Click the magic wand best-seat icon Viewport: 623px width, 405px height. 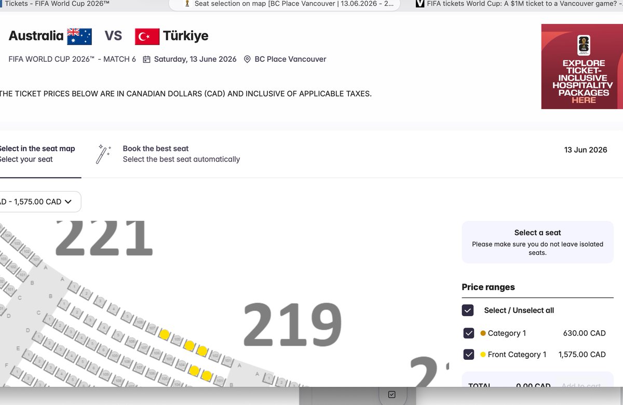click(103, 154)
